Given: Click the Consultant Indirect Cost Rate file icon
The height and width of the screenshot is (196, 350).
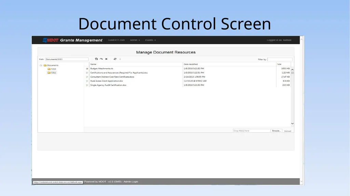Looking at the screenshot, I should coord(87,77).
